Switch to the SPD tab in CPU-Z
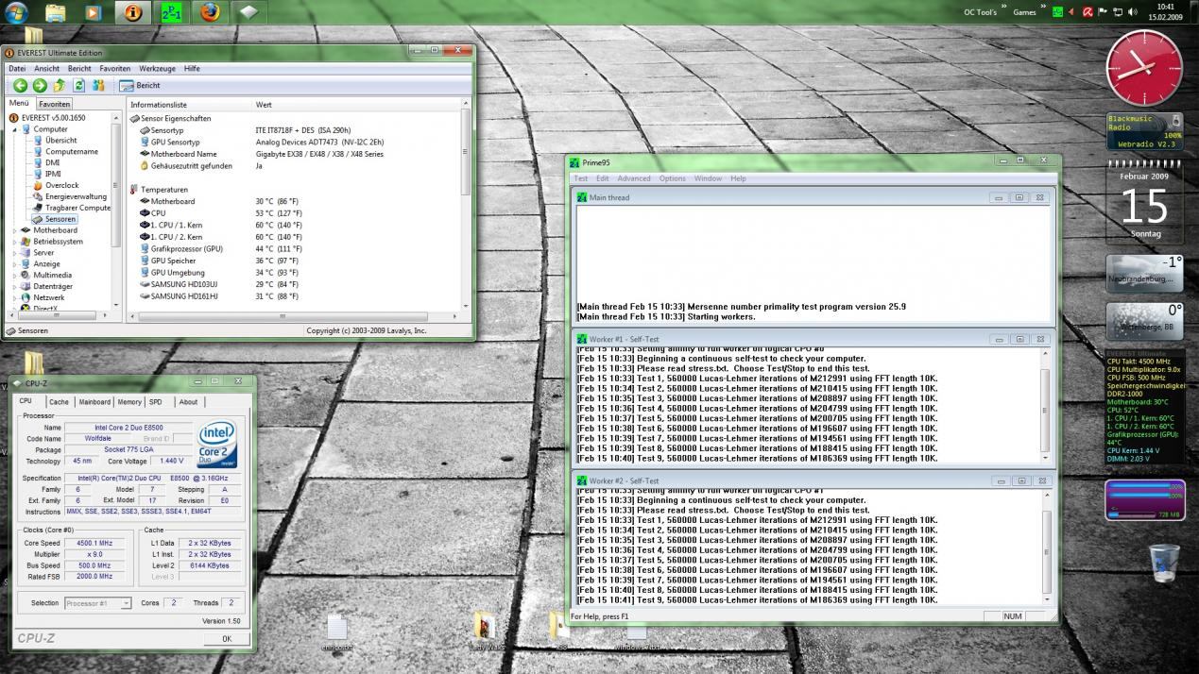This screenshot has height=674, width=1199. click(x=156, y=402)
